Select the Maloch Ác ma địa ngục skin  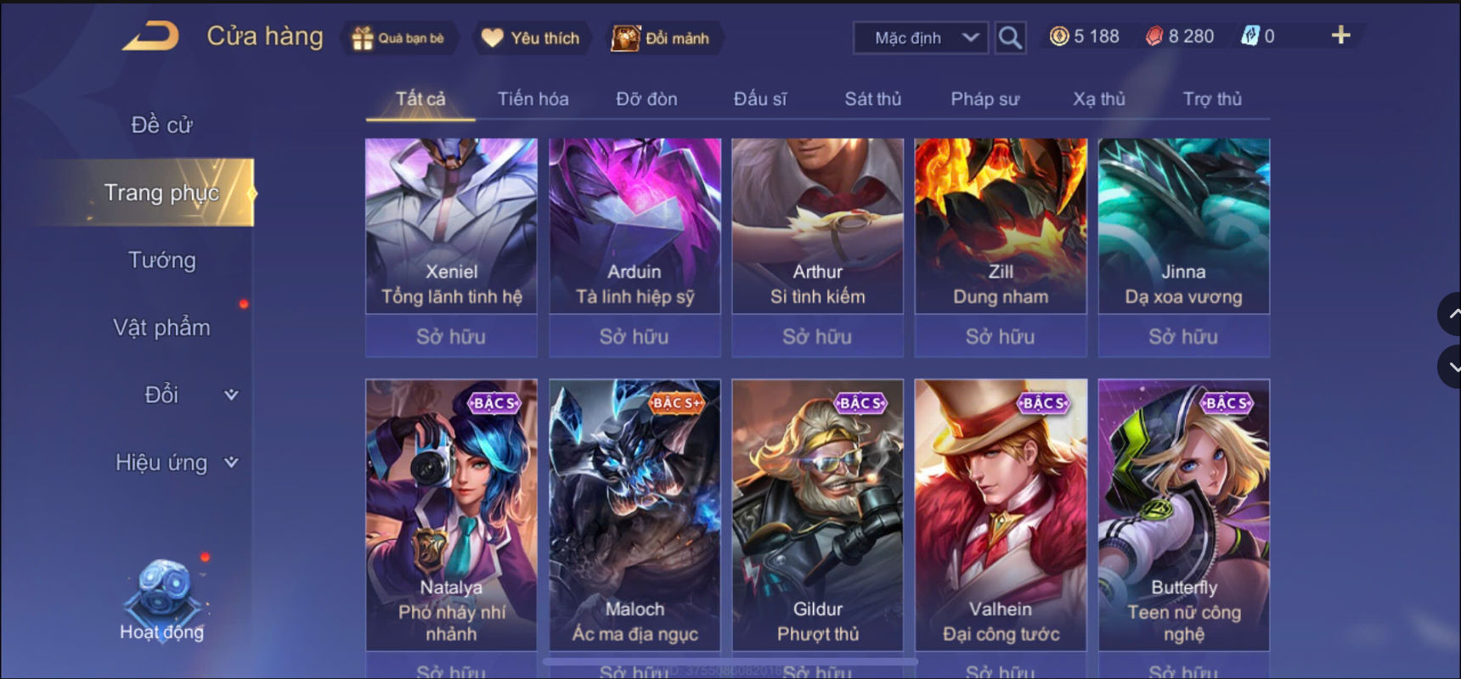point(635,515)
